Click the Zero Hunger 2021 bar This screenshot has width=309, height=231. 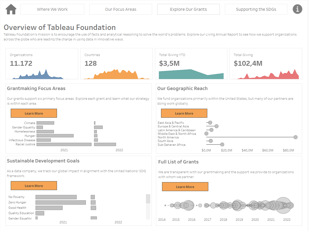click(61, 202)
